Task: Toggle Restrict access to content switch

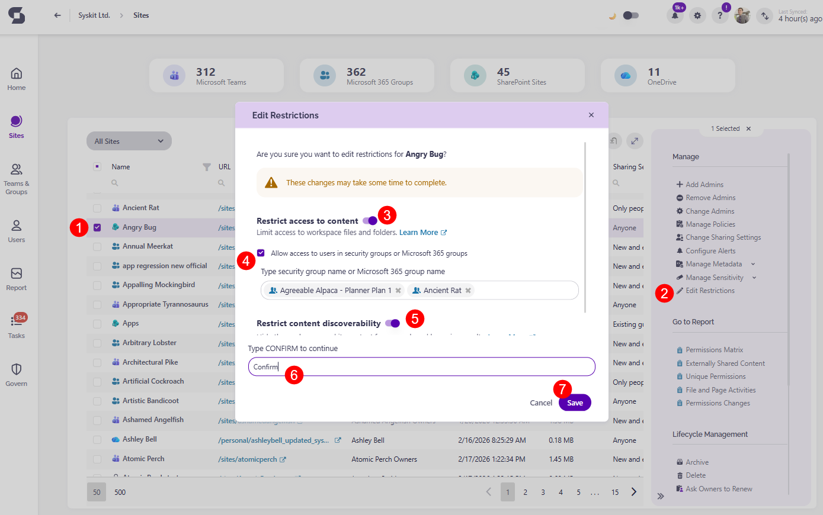Action: (370, 221)
